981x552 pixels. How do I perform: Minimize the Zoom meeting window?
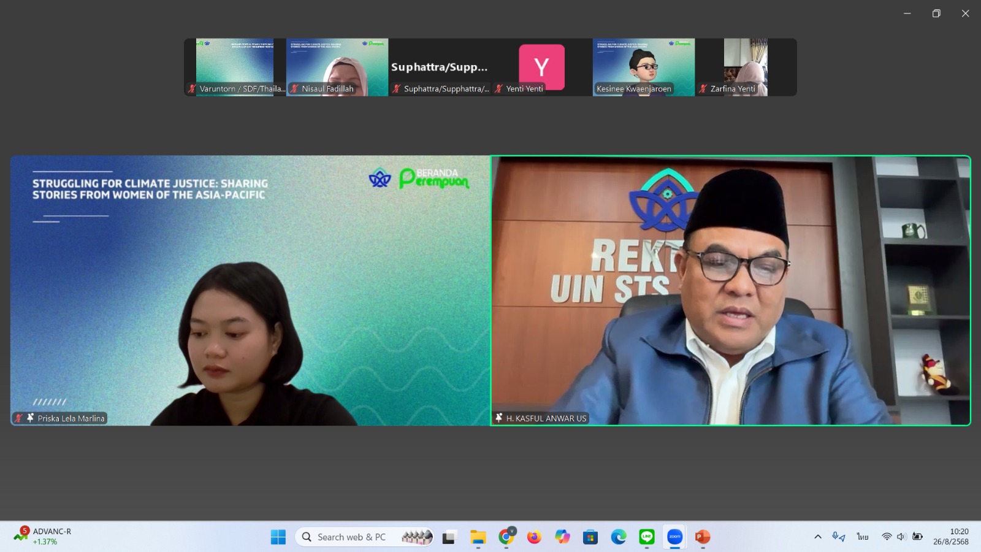907,13
